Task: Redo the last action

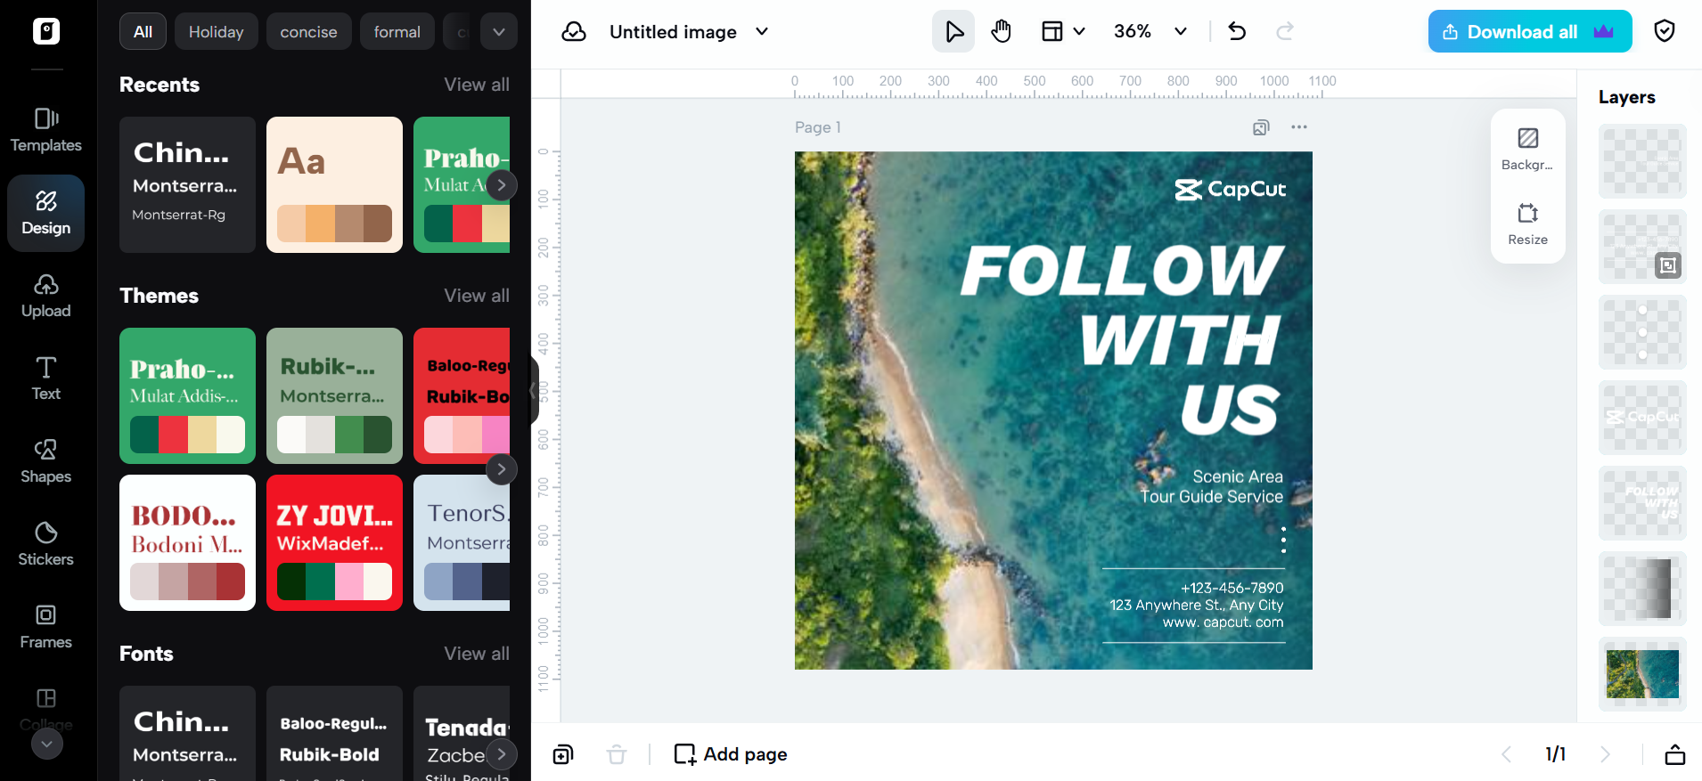Action: coord(1285,32)
